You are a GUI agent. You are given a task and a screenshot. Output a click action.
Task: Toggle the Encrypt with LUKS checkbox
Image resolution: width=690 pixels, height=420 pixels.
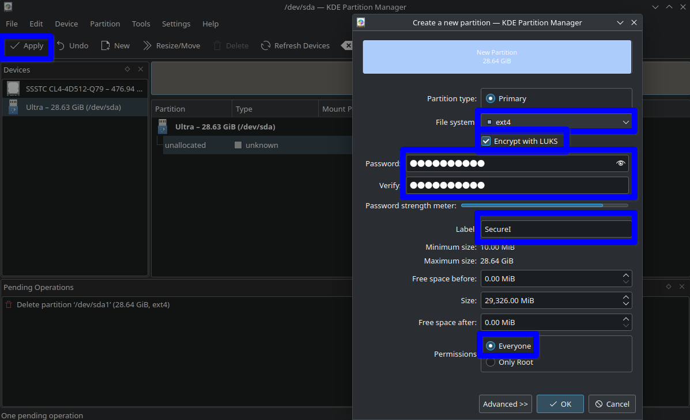click(x=486, y=141)
